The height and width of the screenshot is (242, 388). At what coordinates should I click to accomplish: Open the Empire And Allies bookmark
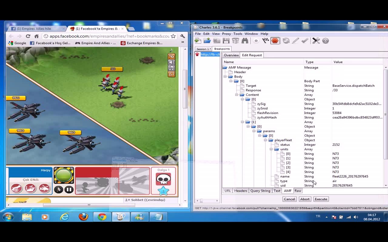point(95,43)
